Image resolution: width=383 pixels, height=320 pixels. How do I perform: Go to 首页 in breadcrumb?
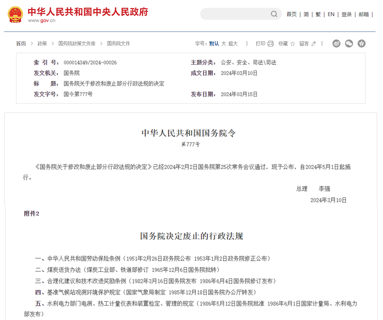21,44
